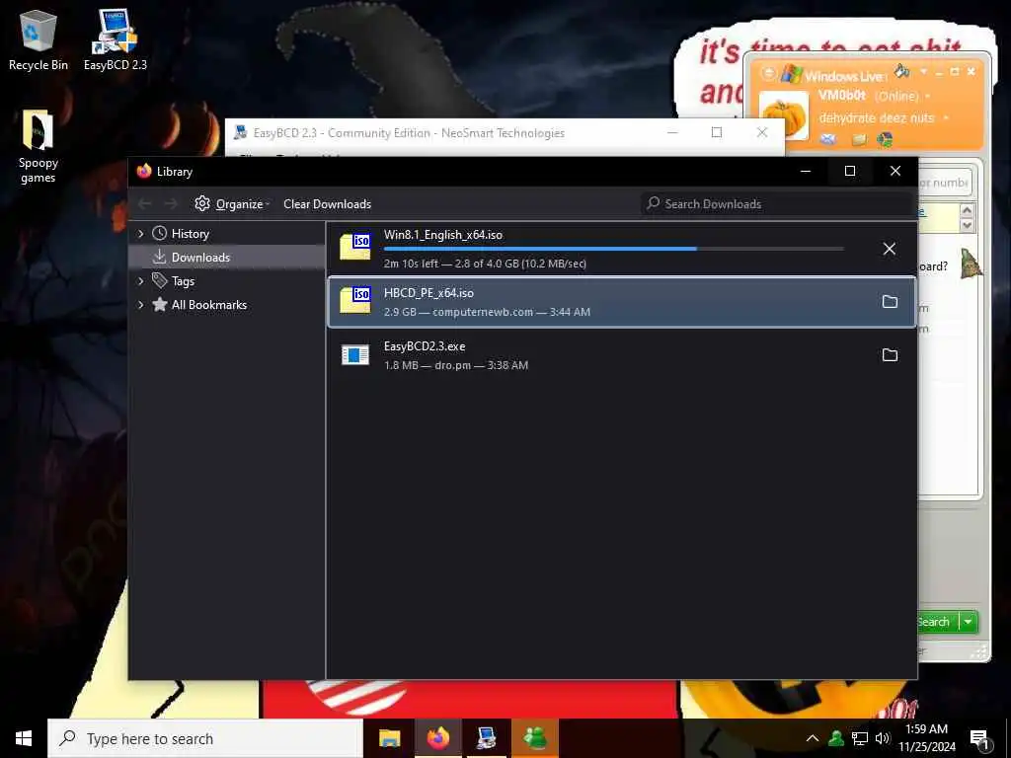Click the Organize gear icon
This screenshot has width=1011, height=758.
pos(202,203)
